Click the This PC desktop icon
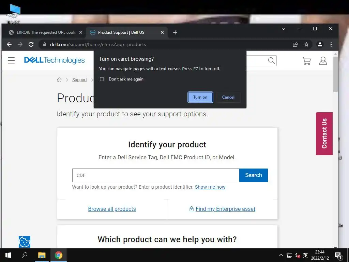This screenshot has height=262, width=349. pos(13,14)
